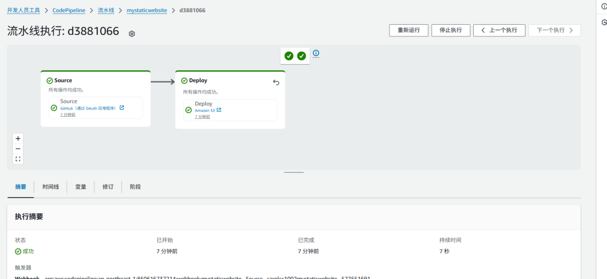Click 持续时间 value 7 秒
The height and width of the screenshot is (279, 607).
(x=445, y=251)
